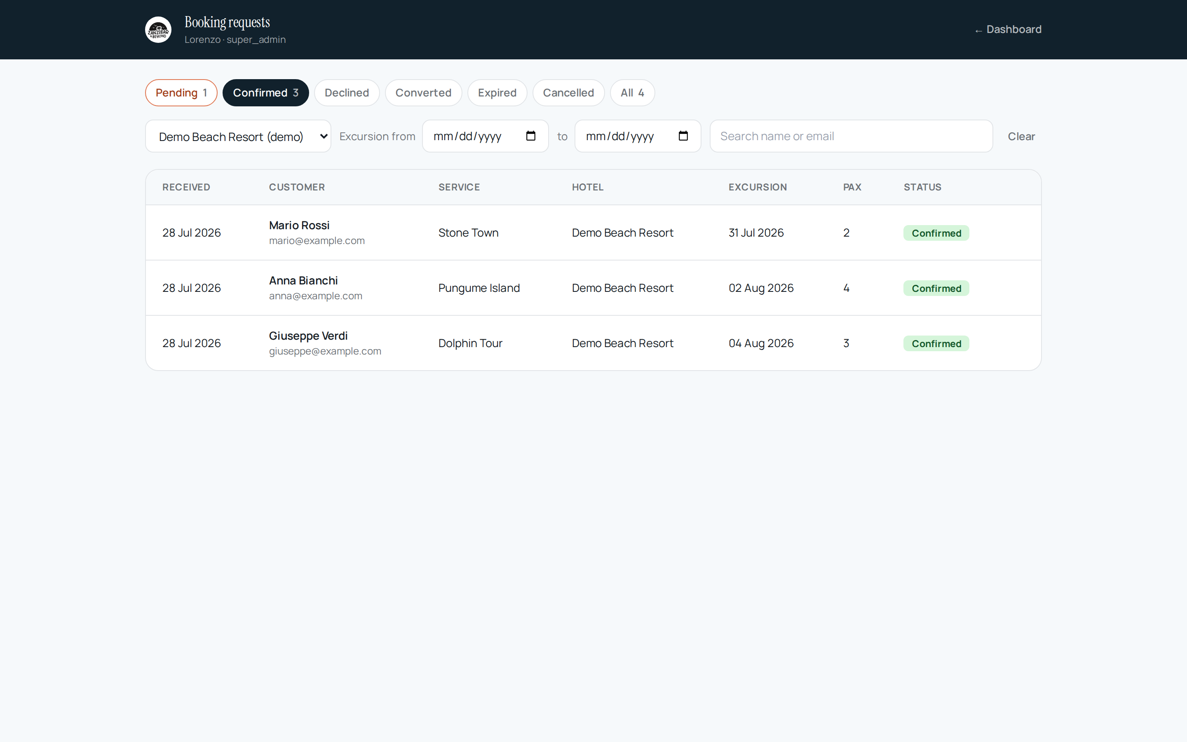Click the Excursion column header
Screen dimensions: 1187x742
pos(757,187)
